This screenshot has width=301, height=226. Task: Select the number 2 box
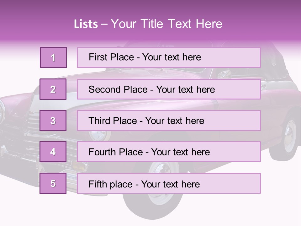tap(53, 89)
